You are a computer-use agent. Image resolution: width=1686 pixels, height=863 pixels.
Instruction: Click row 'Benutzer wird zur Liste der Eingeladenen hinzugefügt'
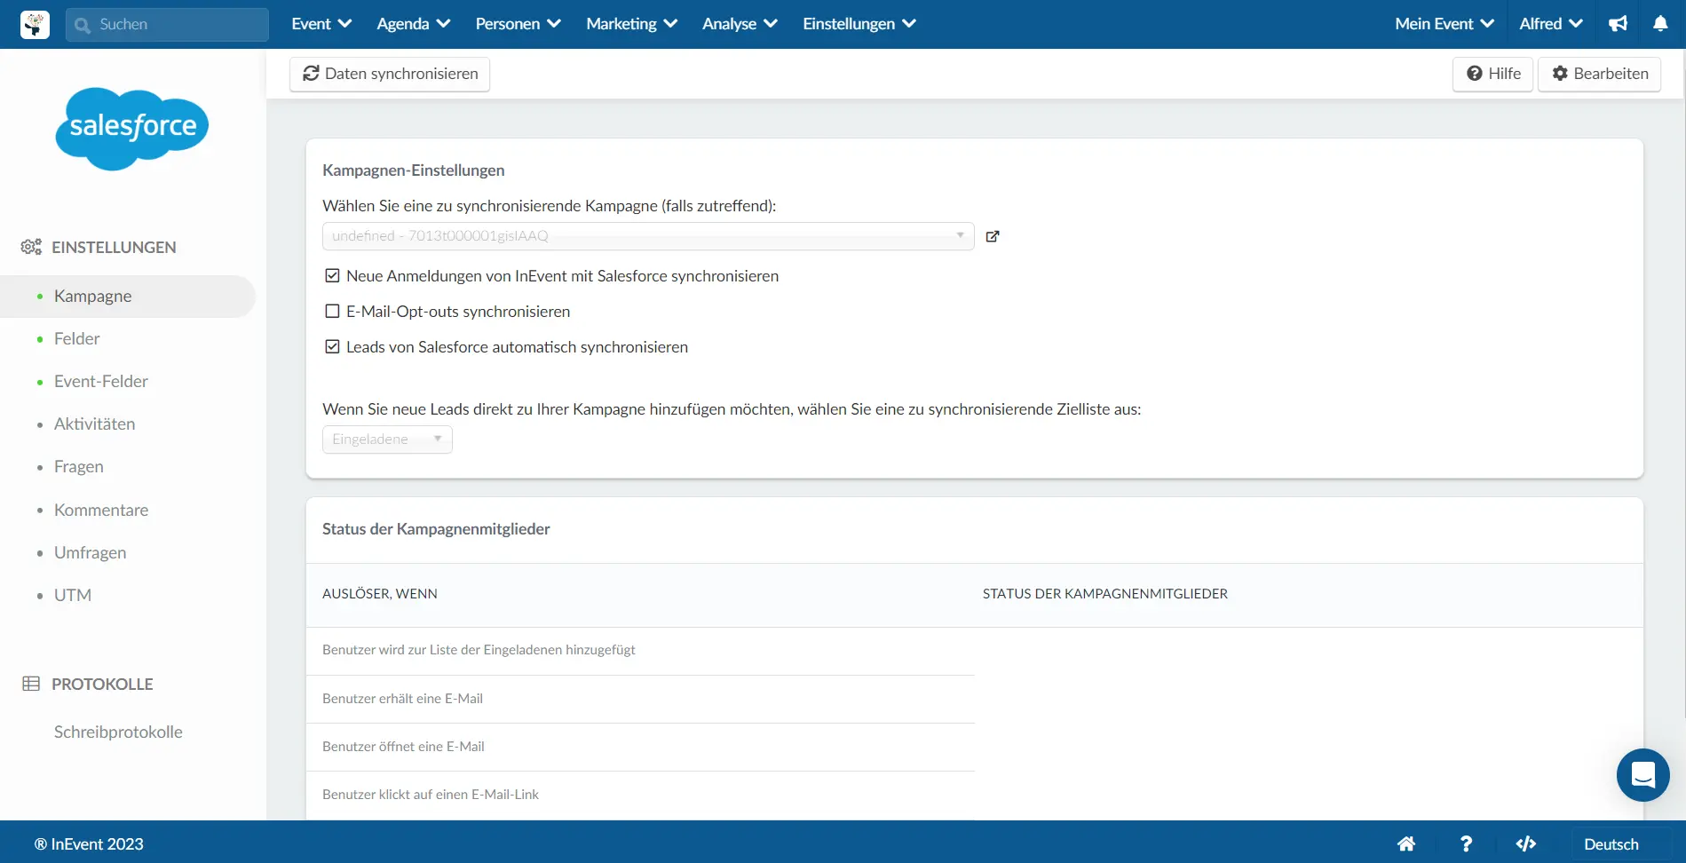[x=640, y=651]
